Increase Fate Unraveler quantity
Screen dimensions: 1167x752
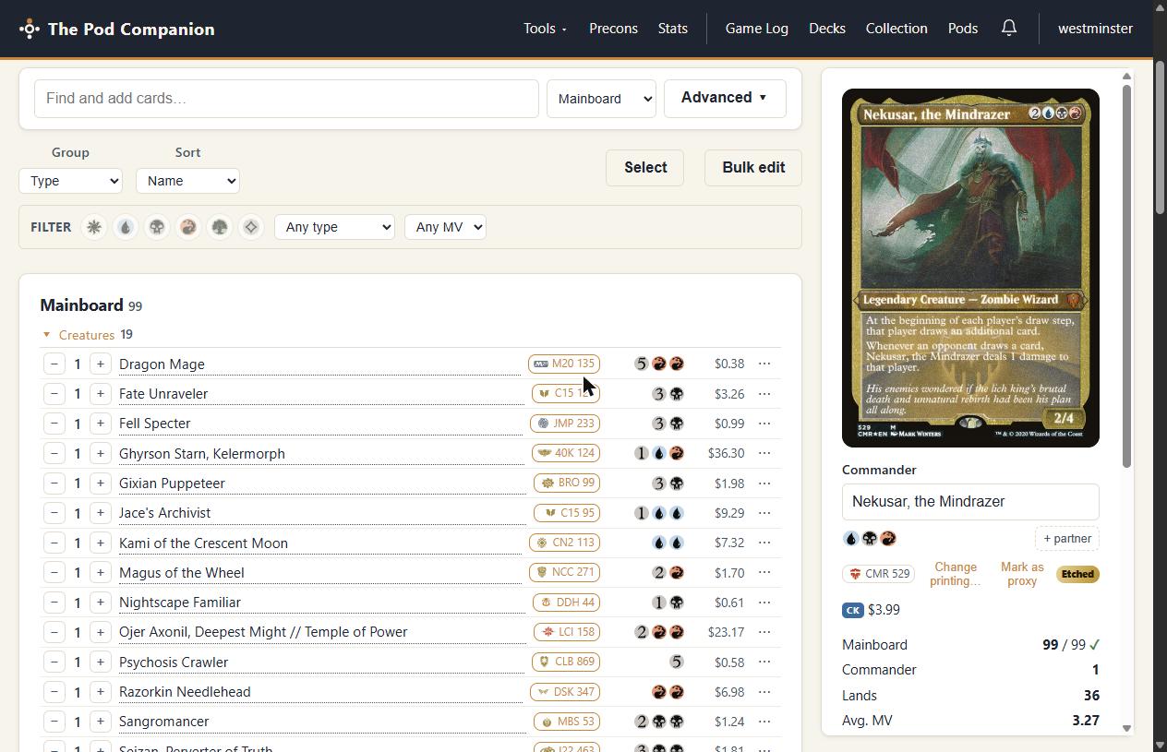tap(101, 394)
